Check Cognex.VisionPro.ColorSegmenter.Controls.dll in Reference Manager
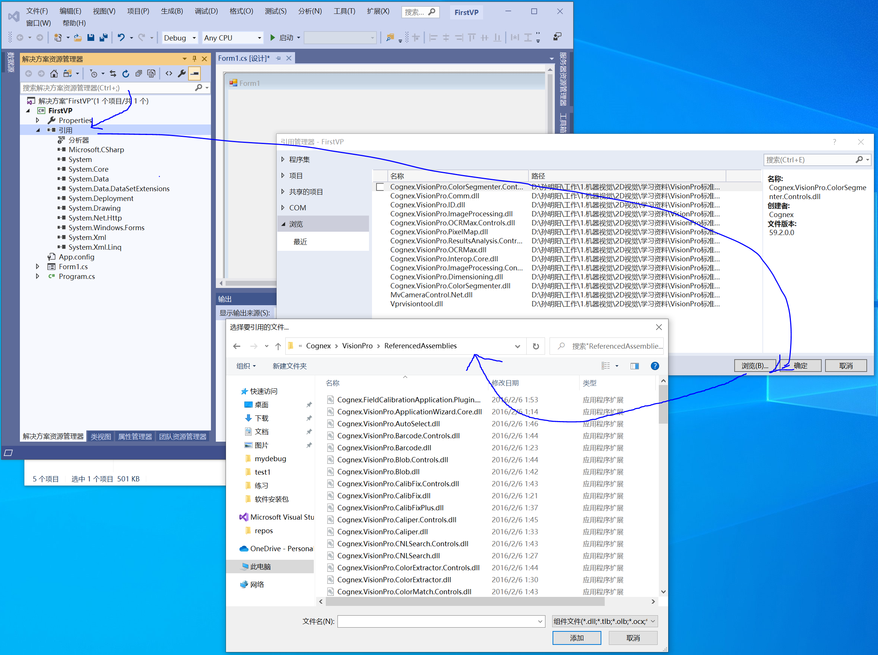Viewport: 878px width, 655px height. coord(380,186)
